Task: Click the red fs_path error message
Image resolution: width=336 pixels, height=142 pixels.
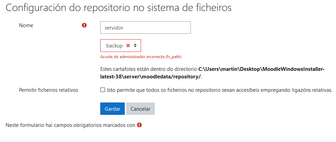Action: click(141, 57)
